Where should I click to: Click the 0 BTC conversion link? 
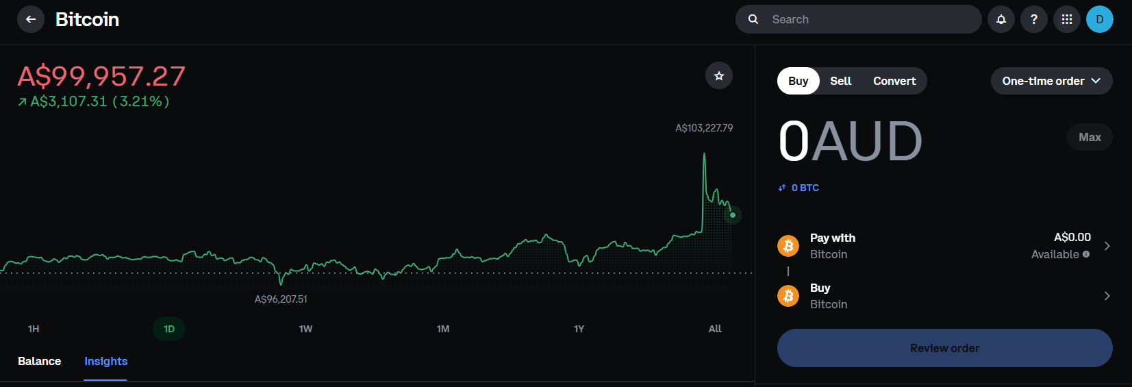(x=805, y=188)
